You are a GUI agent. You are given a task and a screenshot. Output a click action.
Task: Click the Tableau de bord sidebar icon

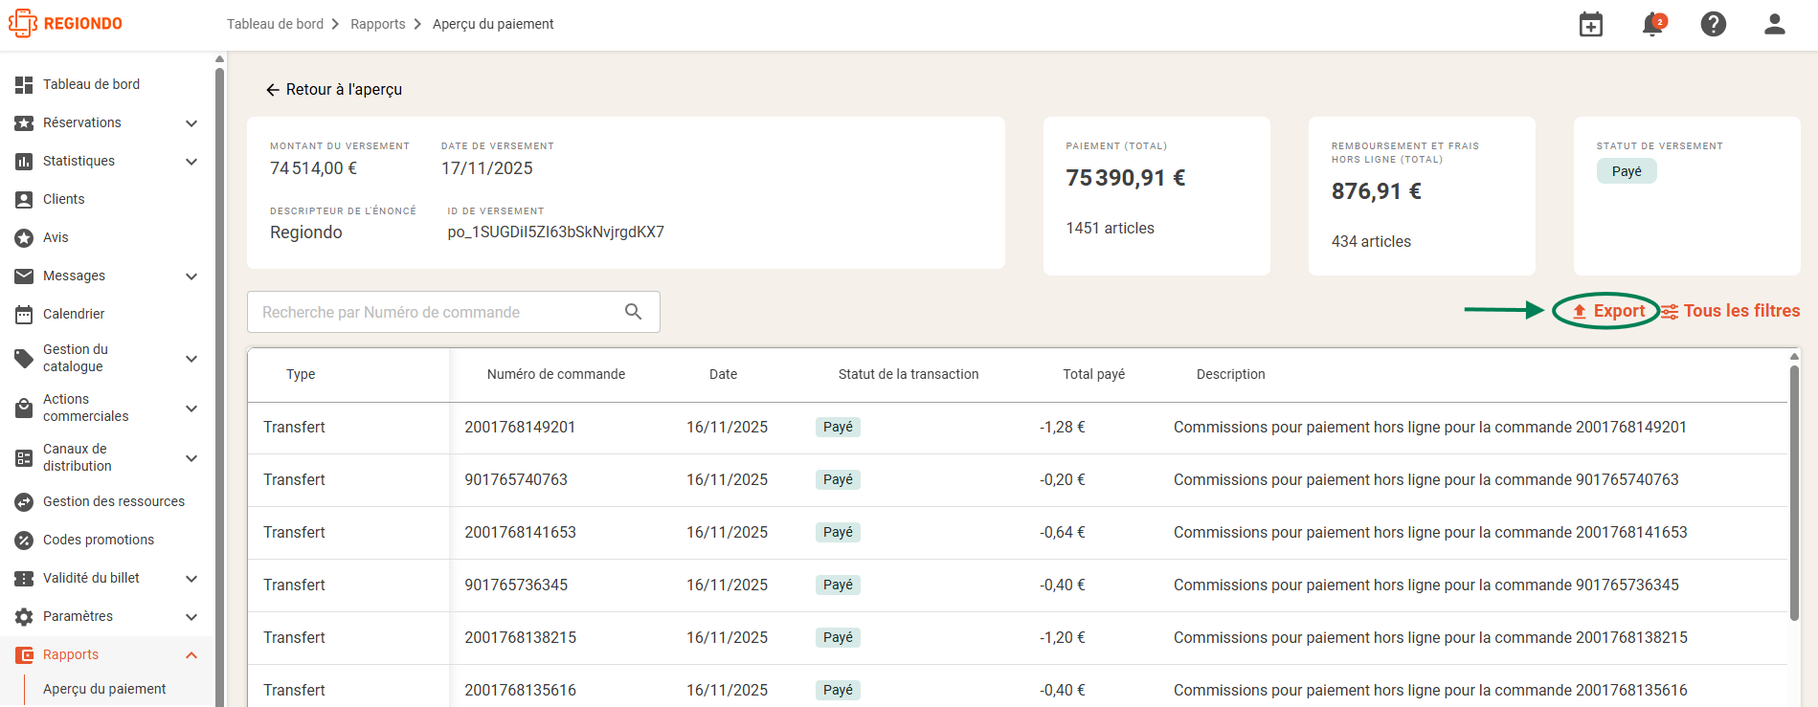24,84
